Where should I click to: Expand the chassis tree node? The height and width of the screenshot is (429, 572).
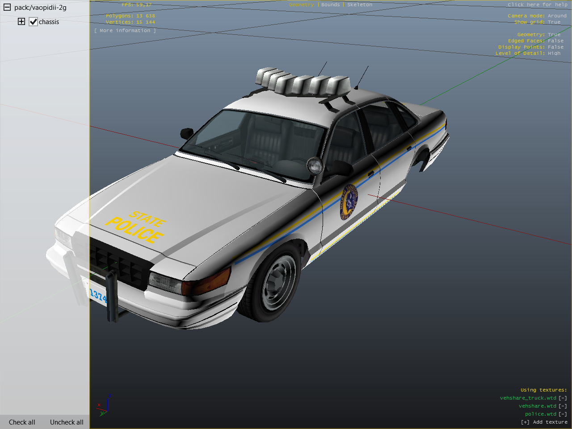[x=21, y=21]
